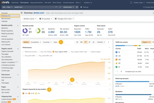
Task: Open Rank Tracker
Action: pyautogui.click(x=57, y=3)
